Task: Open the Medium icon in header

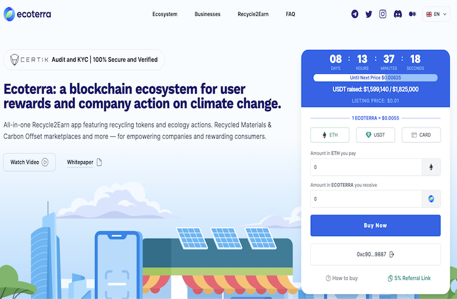Action: [413, 14]
